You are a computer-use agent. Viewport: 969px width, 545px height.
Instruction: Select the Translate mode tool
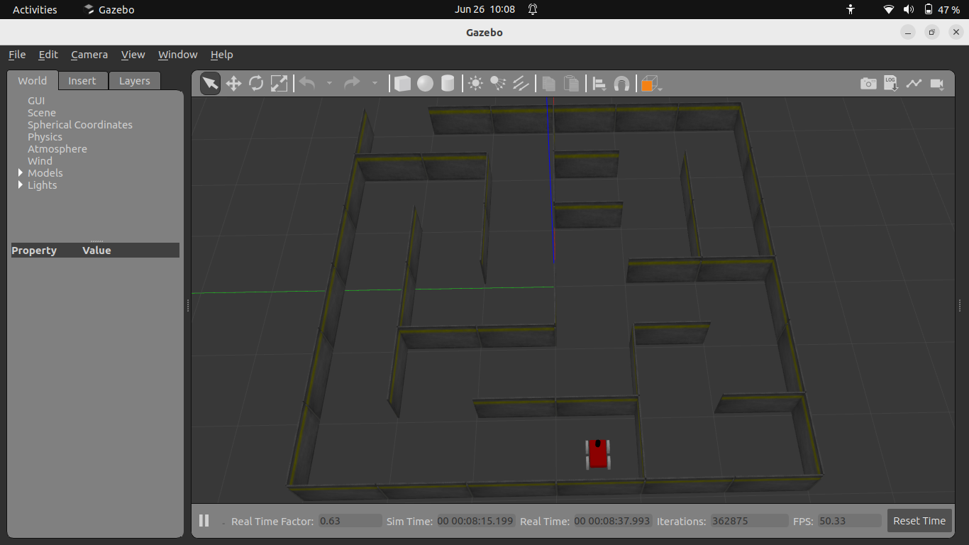234,83
